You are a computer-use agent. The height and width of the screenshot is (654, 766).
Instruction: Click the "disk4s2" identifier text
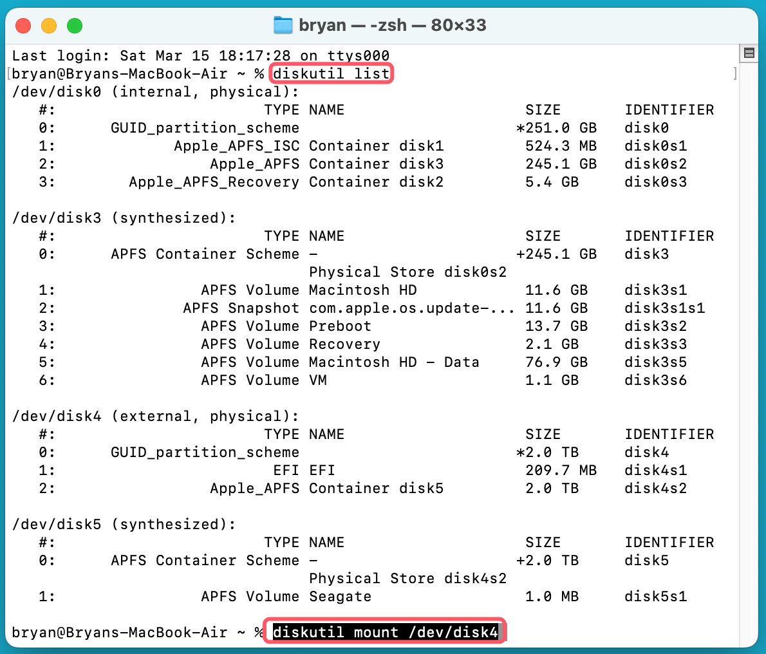(x=655, y=489)
